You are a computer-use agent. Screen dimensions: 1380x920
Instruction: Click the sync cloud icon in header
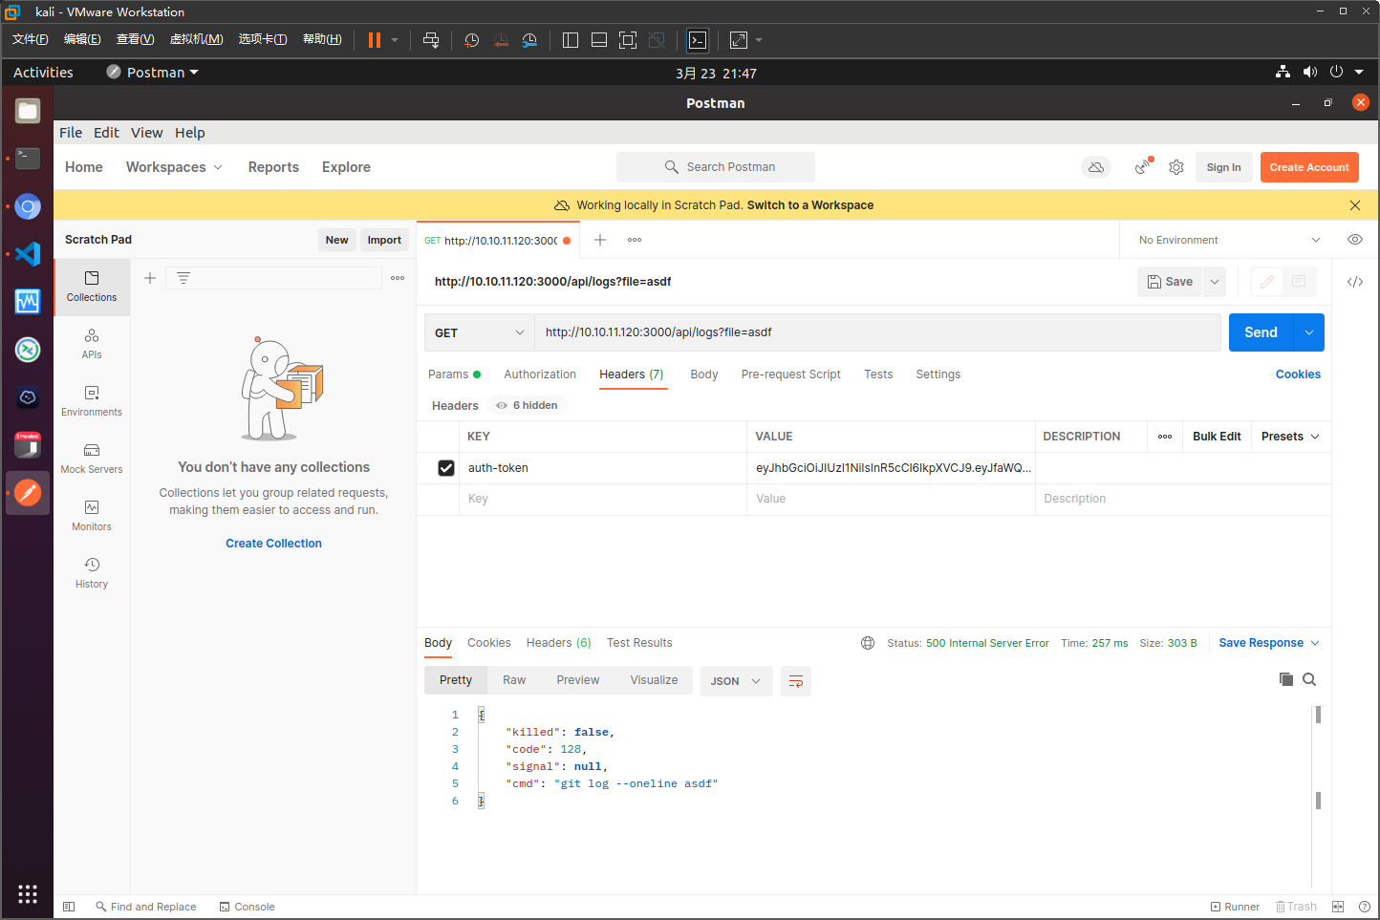click(1096, 167)
